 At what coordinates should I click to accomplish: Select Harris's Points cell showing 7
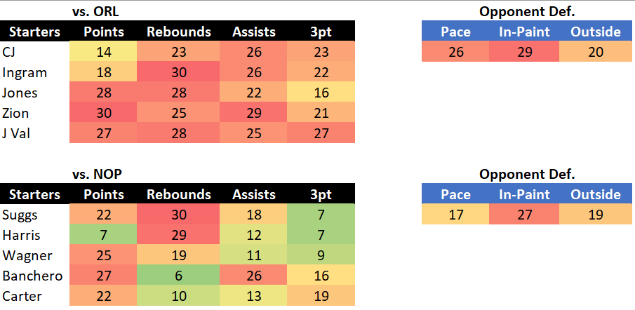point(104,235)
